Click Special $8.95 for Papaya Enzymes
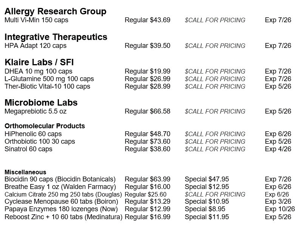This screenshot has height=232, width=300. click(x=205, y=209)
